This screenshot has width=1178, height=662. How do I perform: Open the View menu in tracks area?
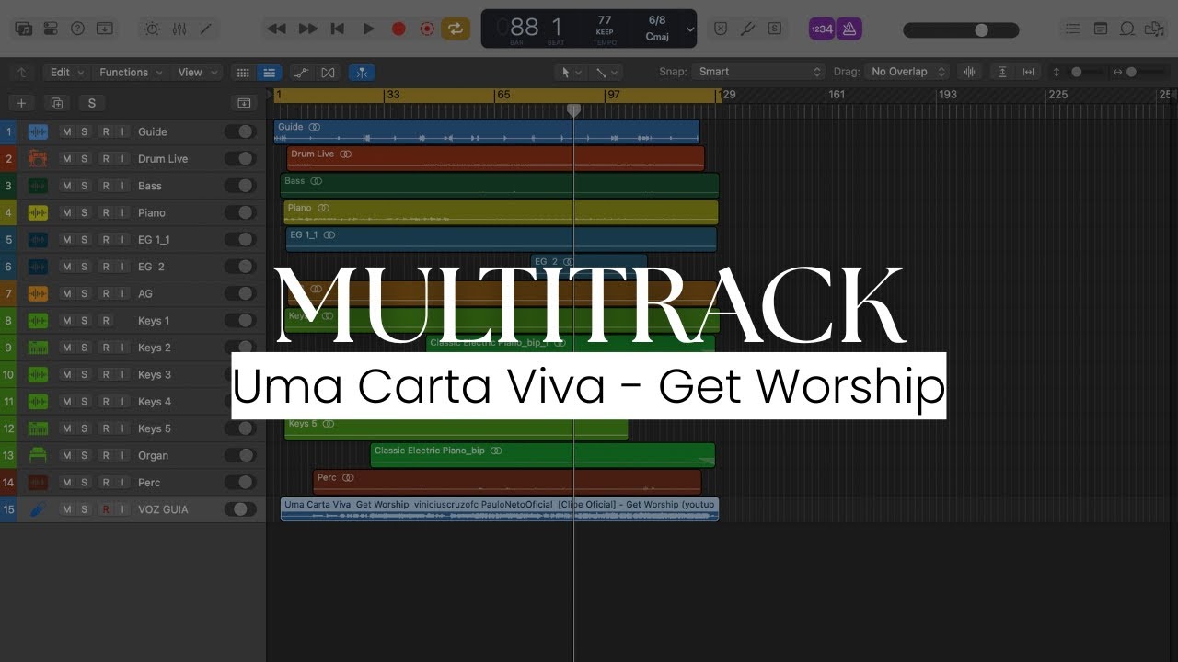coord(198,72)
